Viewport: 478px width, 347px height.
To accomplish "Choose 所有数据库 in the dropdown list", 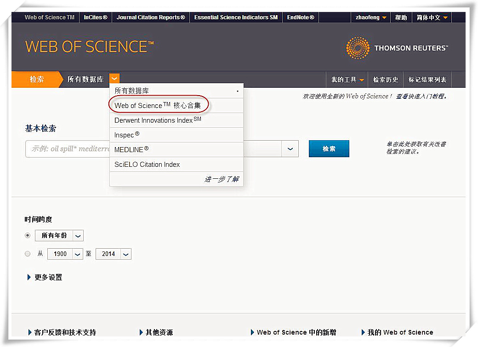I will coord(176,91).
